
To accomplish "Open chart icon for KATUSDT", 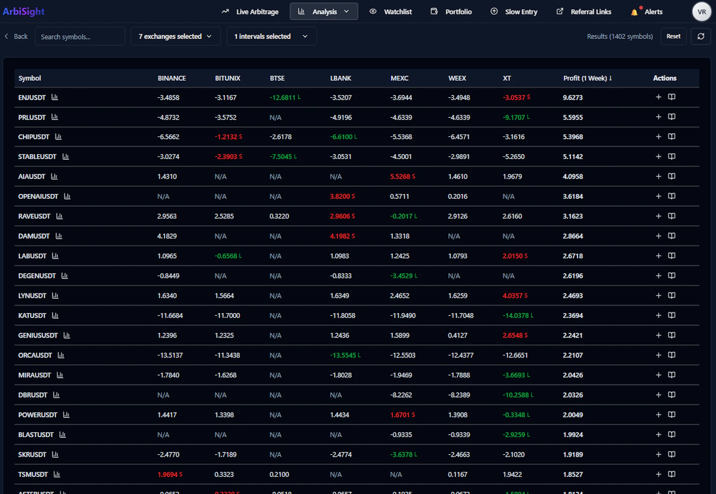I will pos(55,315).
